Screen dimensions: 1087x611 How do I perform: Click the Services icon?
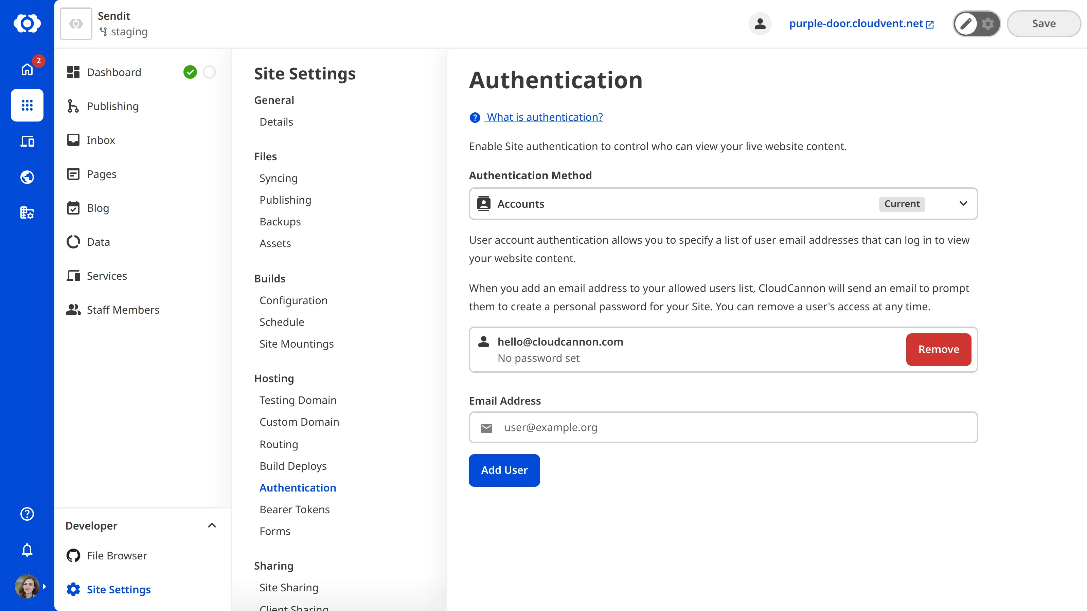(x=73, y=276)
